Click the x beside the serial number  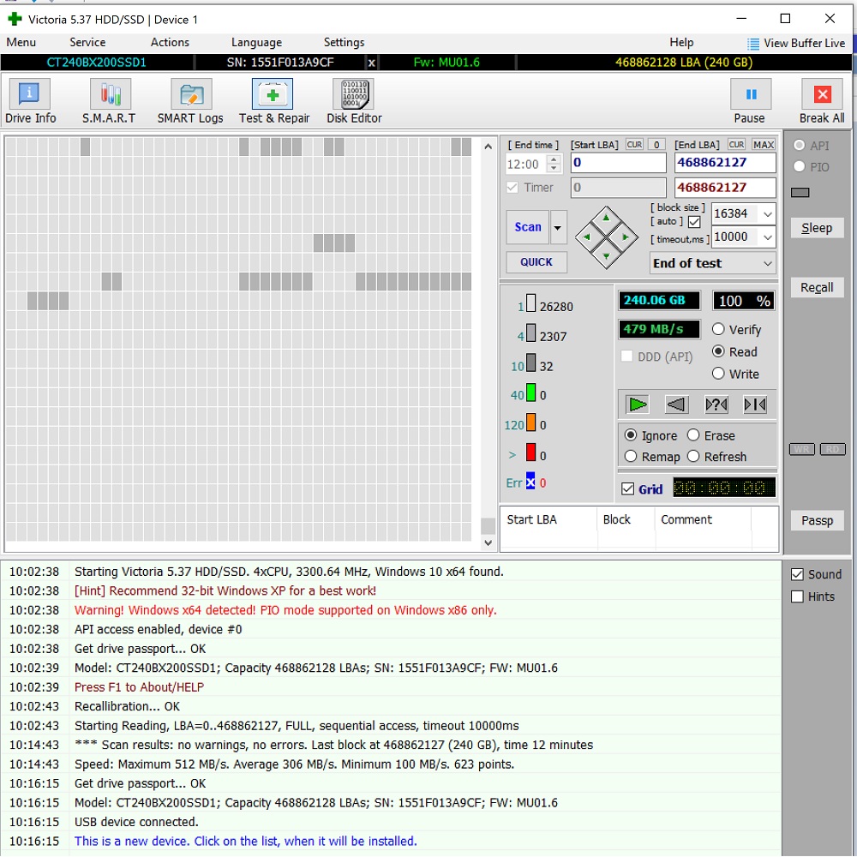coord(372,63)
